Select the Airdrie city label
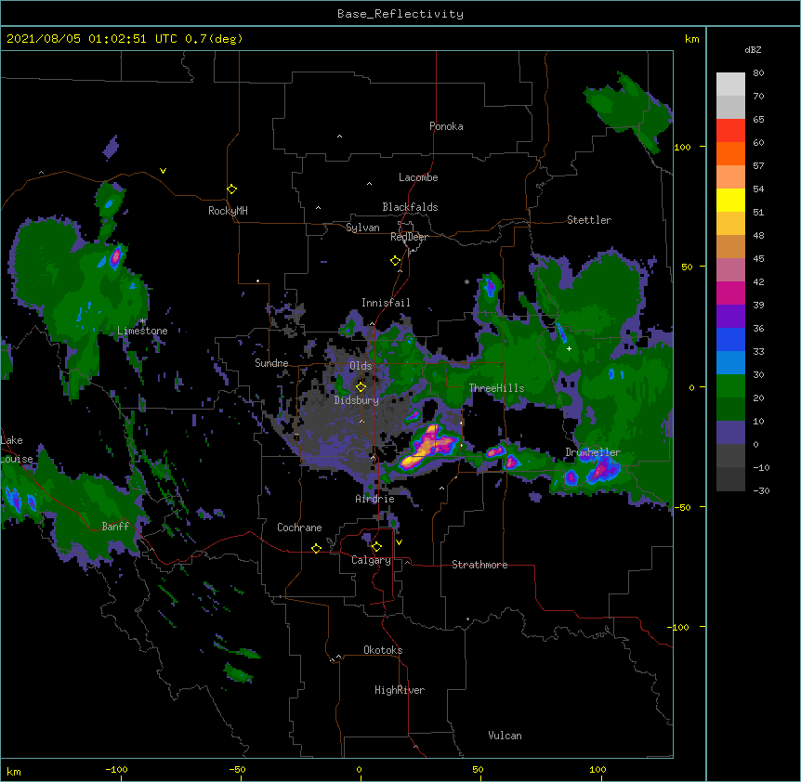The height and width of the screenshot is (782, 801). [x=374, y=499]
